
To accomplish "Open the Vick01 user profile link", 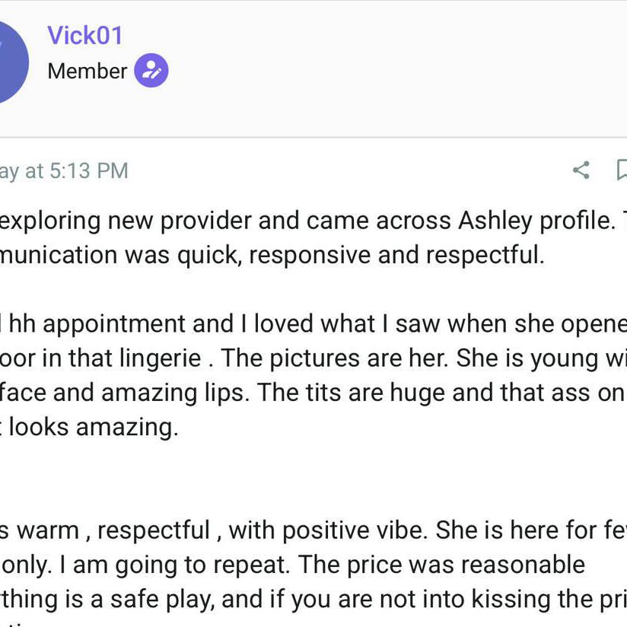I will coord(84,35).
